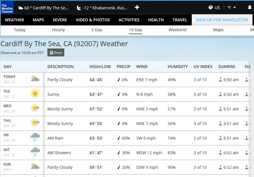Click the showers icon for Saturday
Image resolution: width=254 pixels, height=177 pixels.
(x=35, y=152)
